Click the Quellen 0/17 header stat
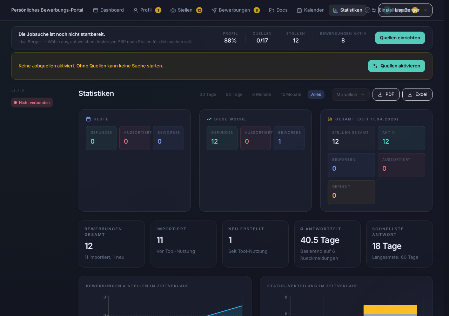Image resolution: width=449 pixels, height=316 pixels. coord(262,38)
